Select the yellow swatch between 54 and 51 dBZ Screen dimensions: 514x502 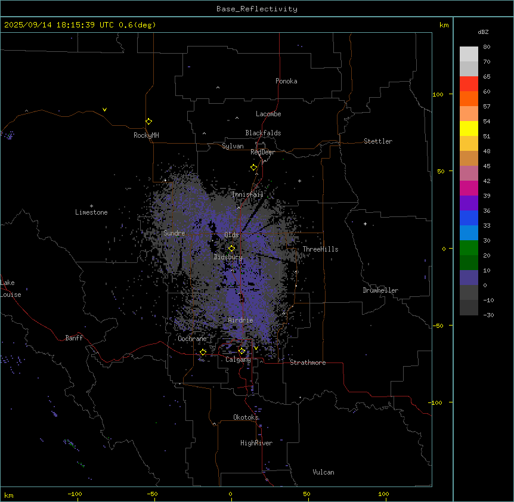[469, 128]
